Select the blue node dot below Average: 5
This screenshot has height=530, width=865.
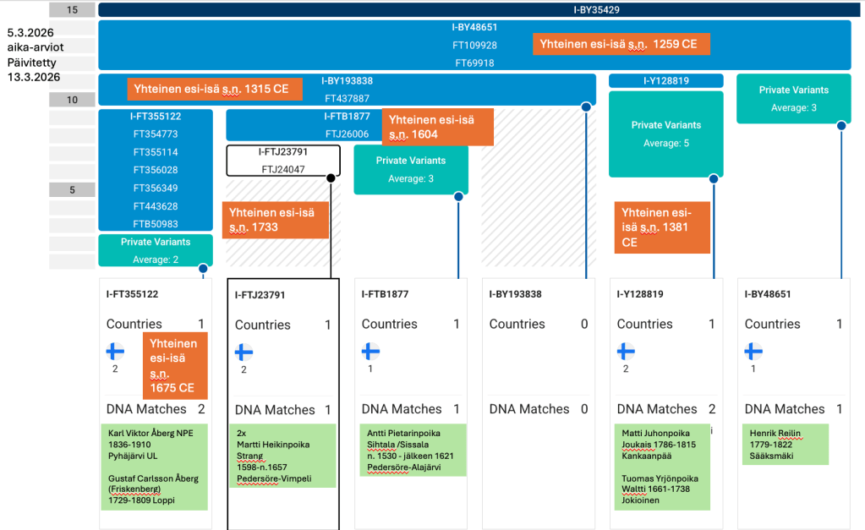(714, 179)
